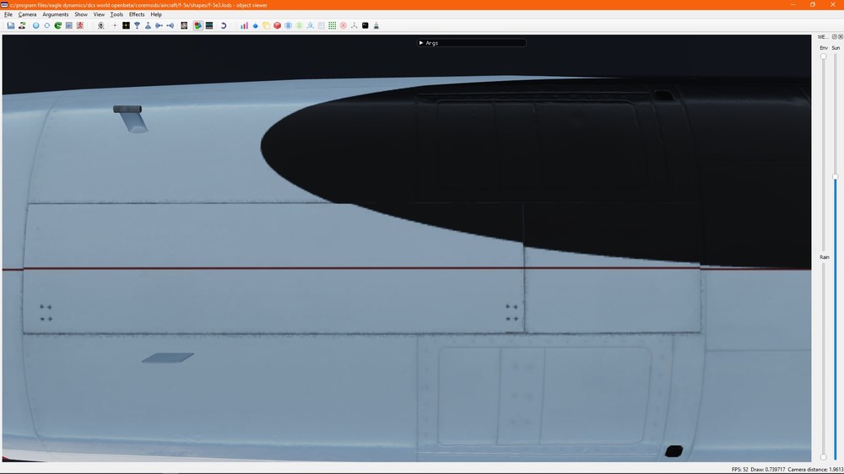Click the dark screen toolbar icon
Image resolution: width=844 pixels, height=474 pixels.
pos(208,25)
